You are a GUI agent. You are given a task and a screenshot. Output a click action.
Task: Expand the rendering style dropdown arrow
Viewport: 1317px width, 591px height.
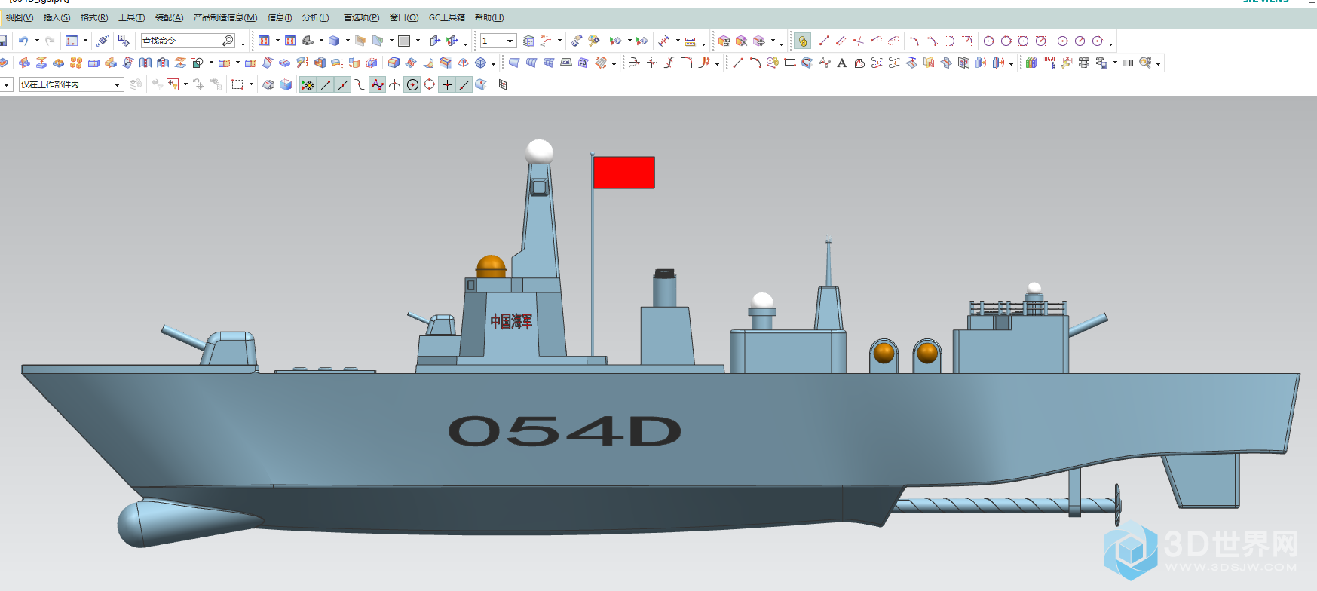pos(348,41)
